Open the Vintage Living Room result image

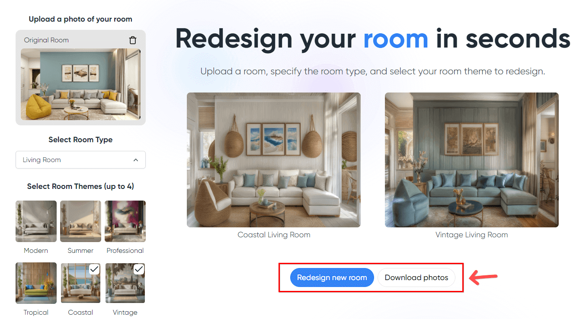(472, 160)
